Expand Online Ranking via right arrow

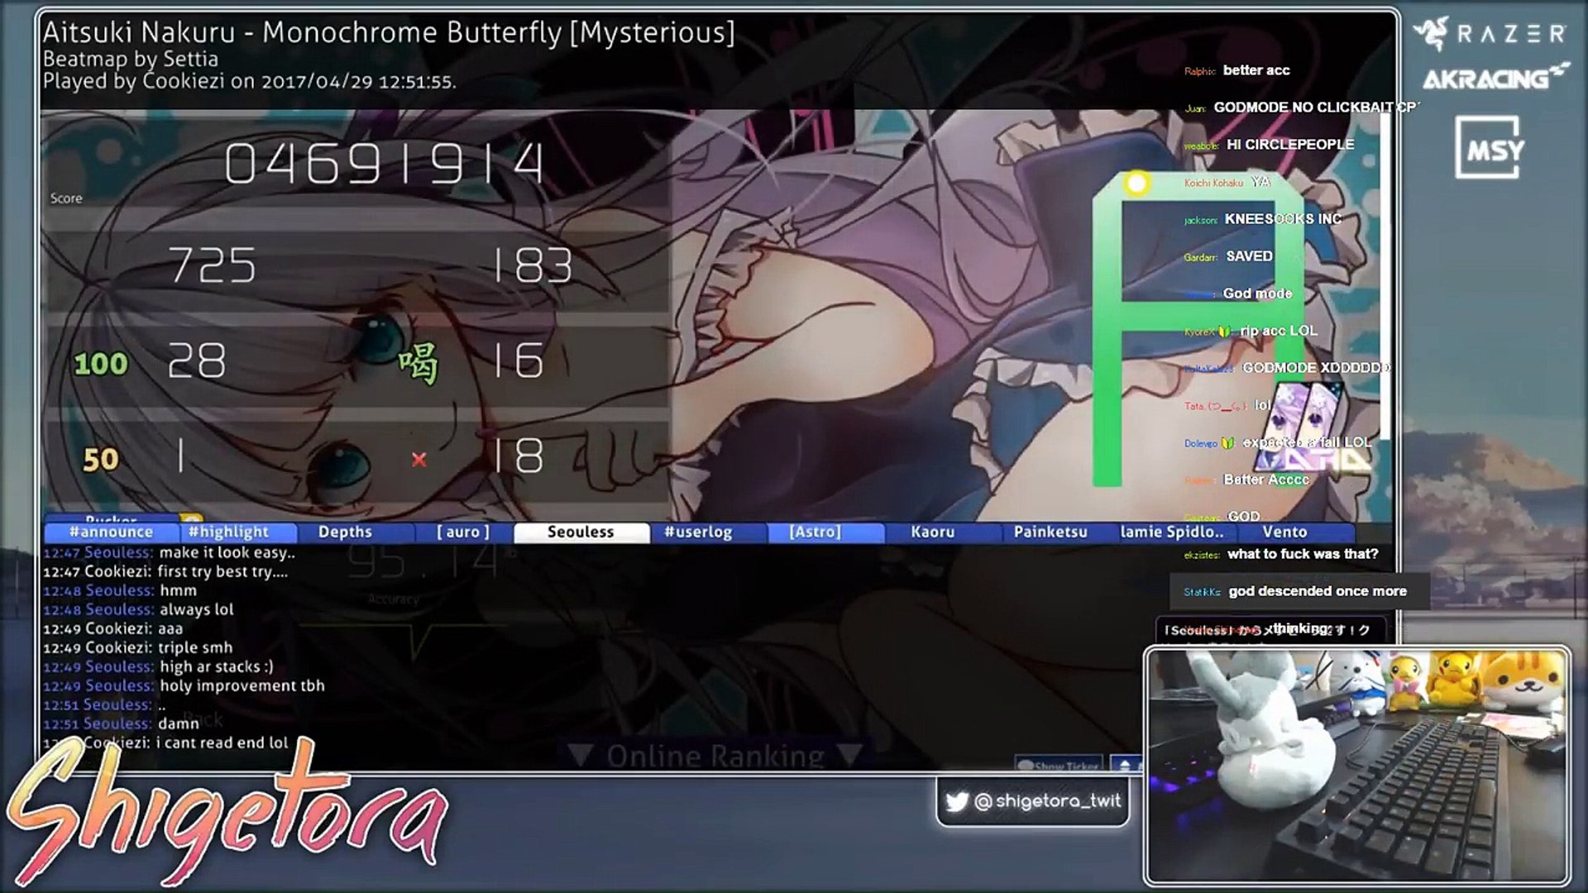coord(851,756)
